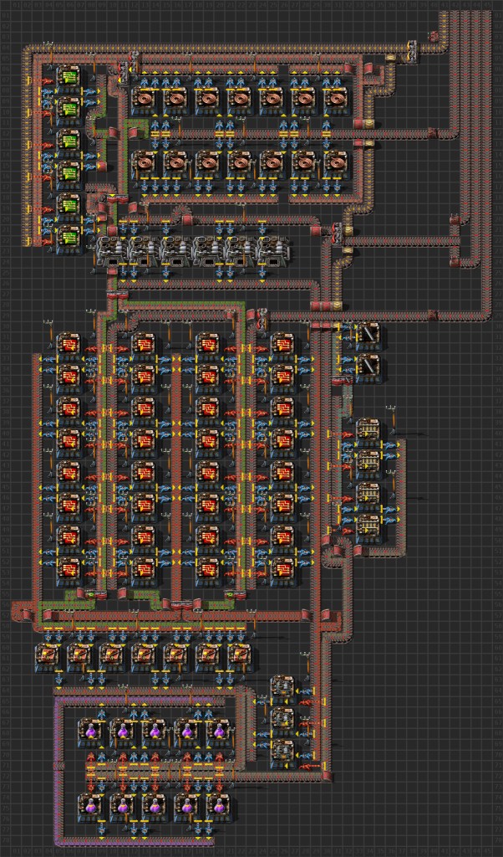Select top red circuit assembler, leftmost column
The image size is (503, 857).
pyautogui.click(x=69, y=346)
